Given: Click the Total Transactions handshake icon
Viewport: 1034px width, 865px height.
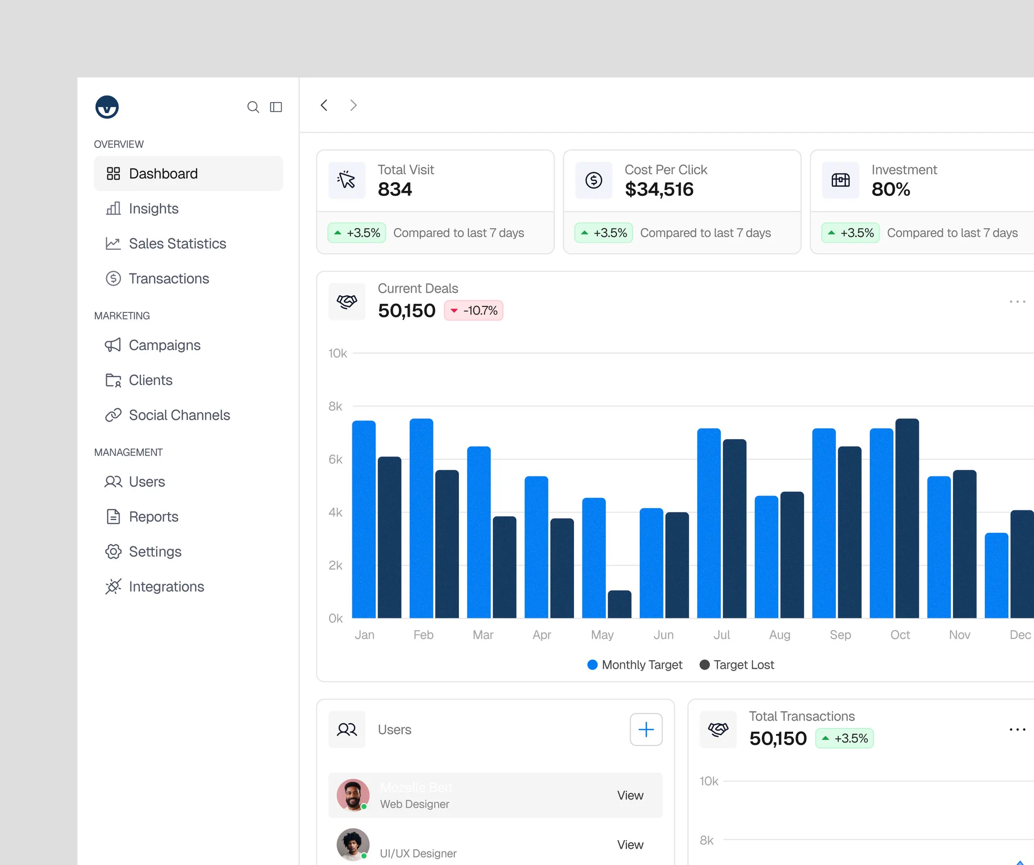Looking at the screenshot, I should coord(718,729).
